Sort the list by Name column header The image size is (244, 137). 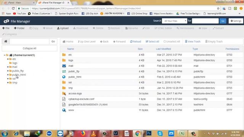(x=71, y=49)
